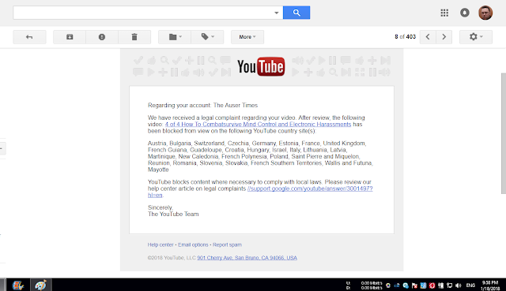Screen dimensions: 506x291
Task: Delete this email with trash icon
Action: pyautogui.click(x=134, y=37)
